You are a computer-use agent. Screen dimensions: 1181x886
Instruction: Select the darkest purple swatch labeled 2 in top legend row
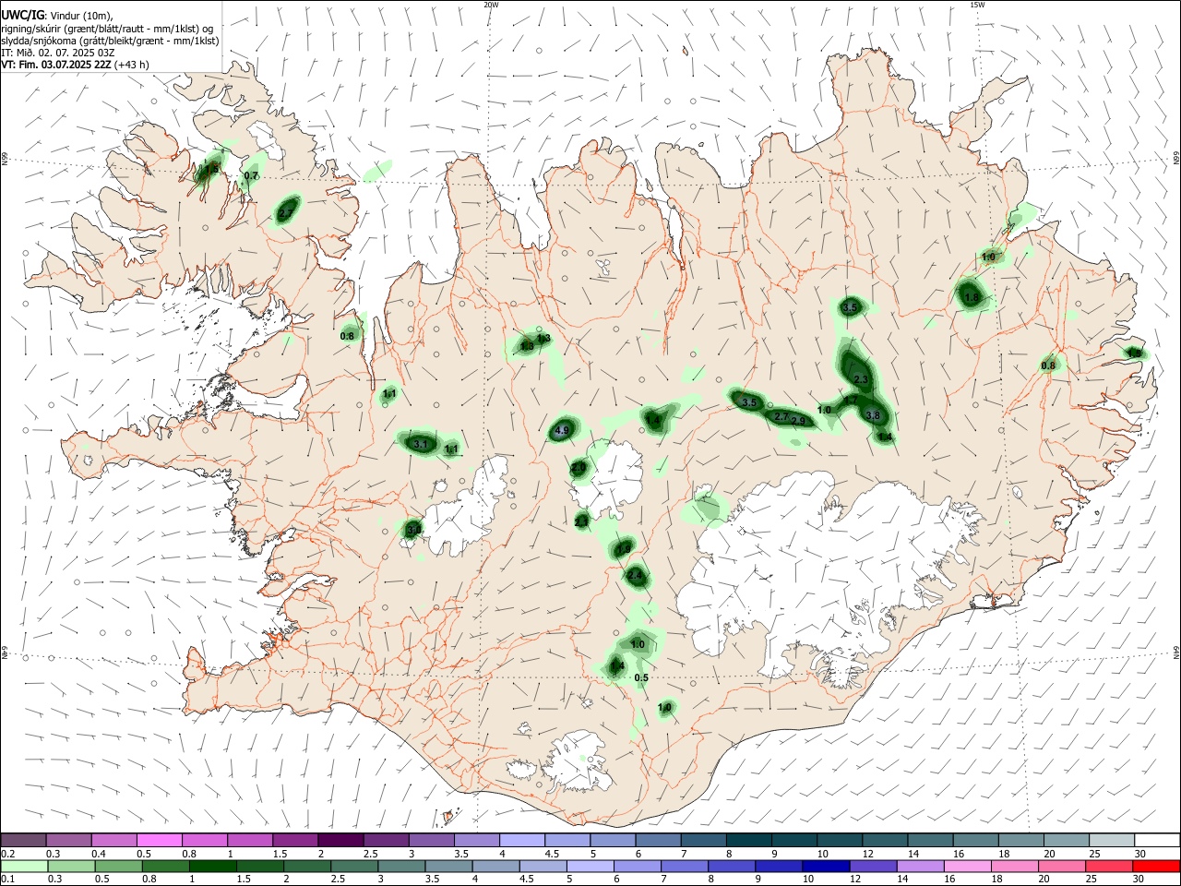pyautogui.click(x=340, y=840)
